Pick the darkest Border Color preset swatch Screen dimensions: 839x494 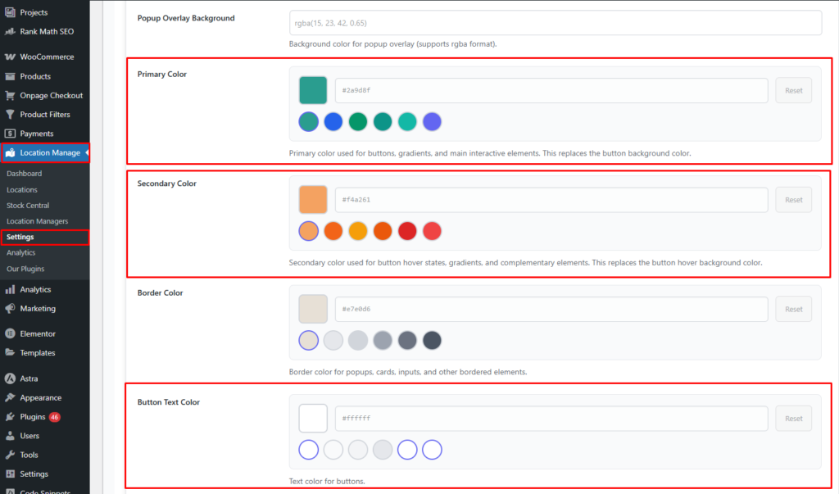coord(432,340)
